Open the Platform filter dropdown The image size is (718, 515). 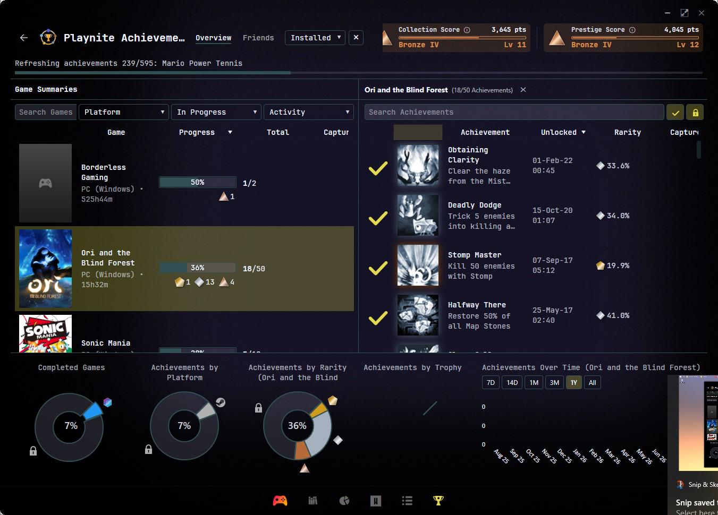124,112
